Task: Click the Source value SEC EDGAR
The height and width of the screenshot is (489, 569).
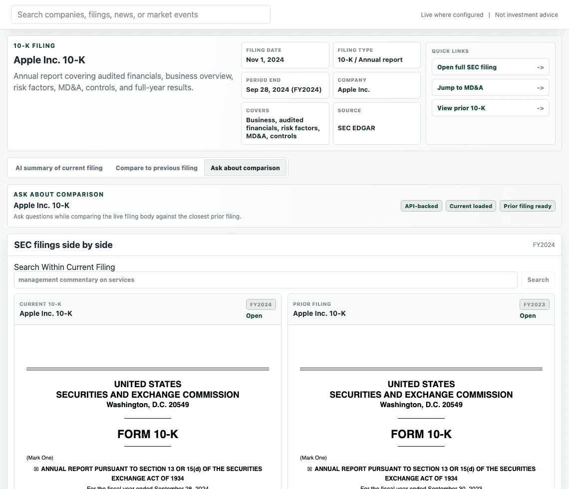Action: click(356, 128)
